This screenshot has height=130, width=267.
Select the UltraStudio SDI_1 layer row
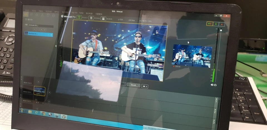(x=39, y=34)
